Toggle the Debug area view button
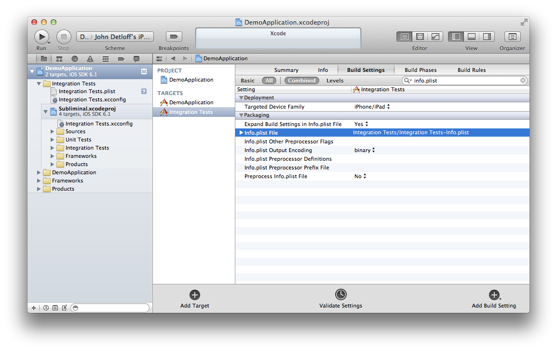This screenshot has width=557, height=351. tap(471, 37)
